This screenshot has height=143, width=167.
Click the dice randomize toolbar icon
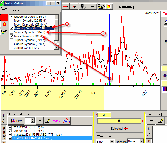pyautogui.click(x=84, y=7)
